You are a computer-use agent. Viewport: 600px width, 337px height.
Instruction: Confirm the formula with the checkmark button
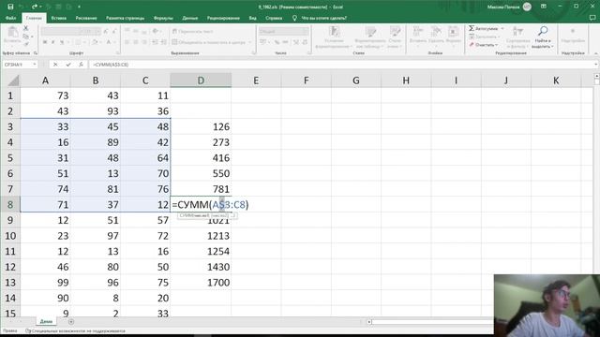[x=68, y=65]
